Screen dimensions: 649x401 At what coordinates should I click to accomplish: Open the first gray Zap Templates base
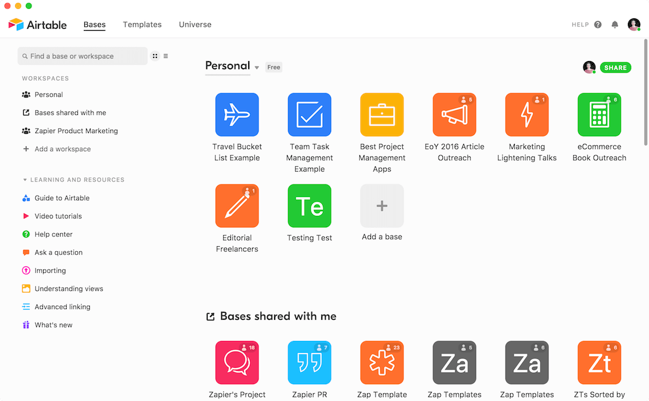(x=454, y=362)
